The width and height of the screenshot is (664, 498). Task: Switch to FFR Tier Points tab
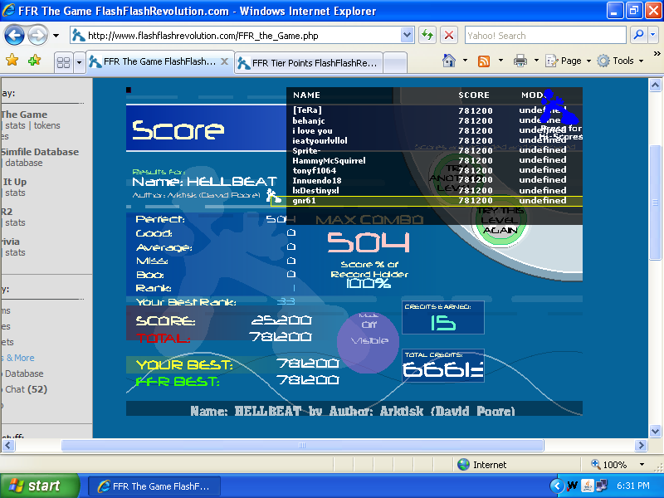(308, 62)
